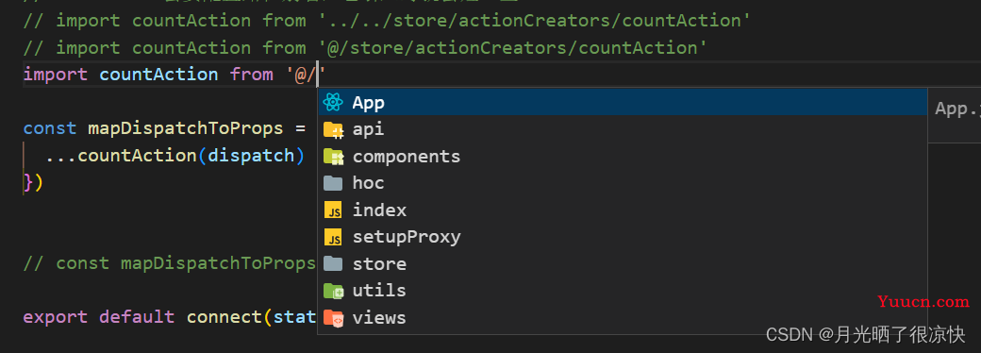Screen dimensions: 981x353
Task: Click the App.js details preview panel
Action: coord(954,116)
